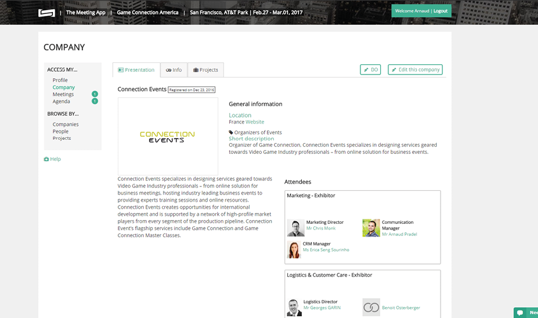Open Mr Arnaud Pradel profile link

pos(399,235)
